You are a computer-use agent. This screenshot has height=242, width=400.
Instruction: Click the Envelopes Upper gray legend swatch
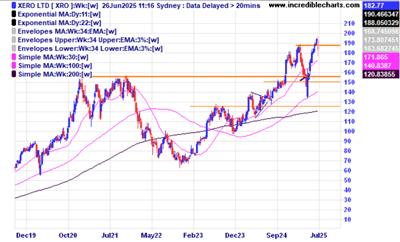coord(14,40)
